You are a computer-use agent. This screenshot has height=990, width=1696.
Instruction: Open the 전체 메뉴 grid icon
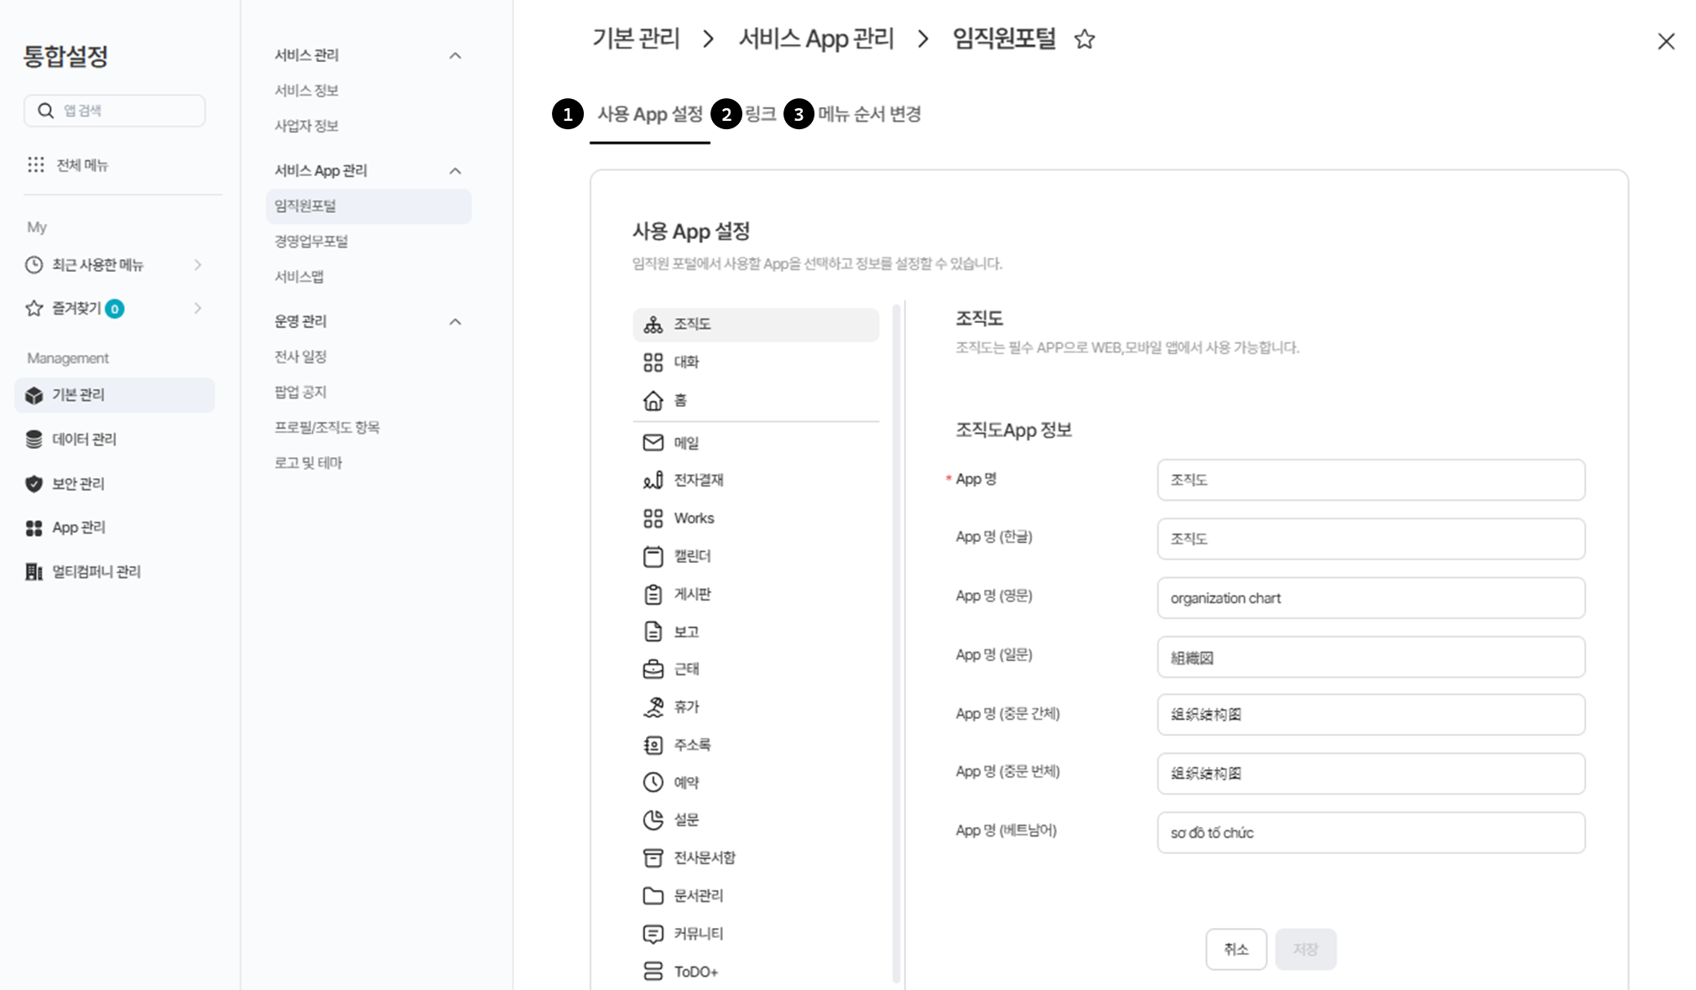pyautogui.click(x=35, y=164)
